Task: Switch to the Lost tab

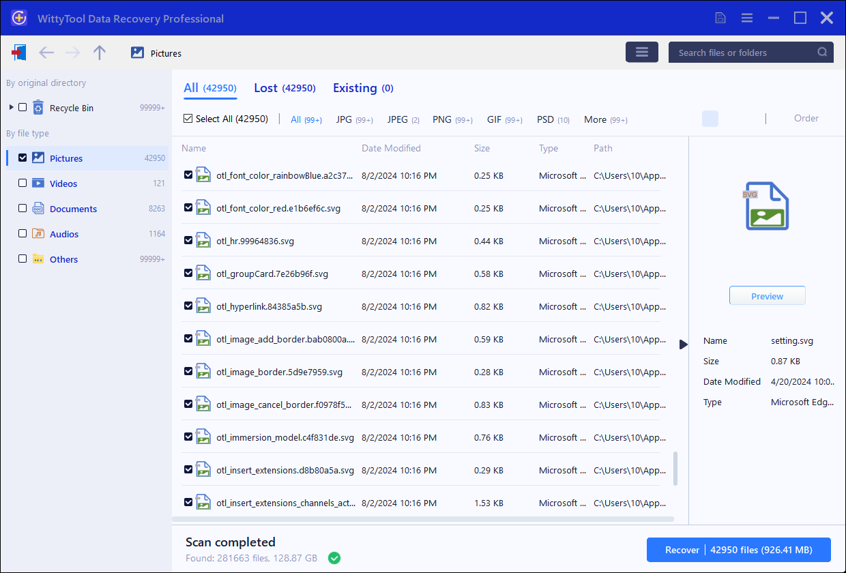Action: [284, 88]
